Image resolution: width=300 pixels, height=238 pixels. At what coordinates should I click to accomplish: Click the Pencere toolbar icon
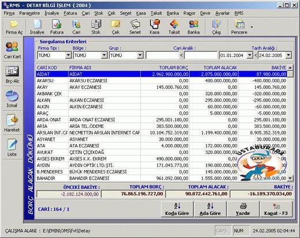click(x=239, y=27)
